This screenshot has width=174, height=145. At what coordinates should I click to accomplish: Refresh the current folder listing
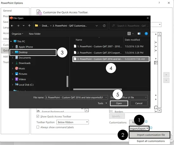(x=104, y=26)
